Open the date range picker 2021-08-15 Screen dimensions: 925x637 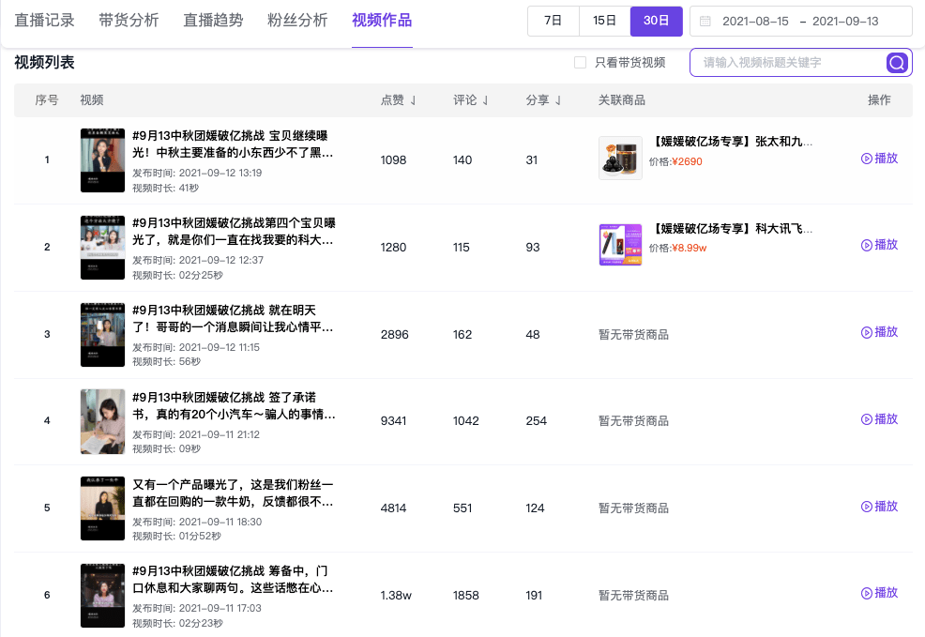pos(755,22)
